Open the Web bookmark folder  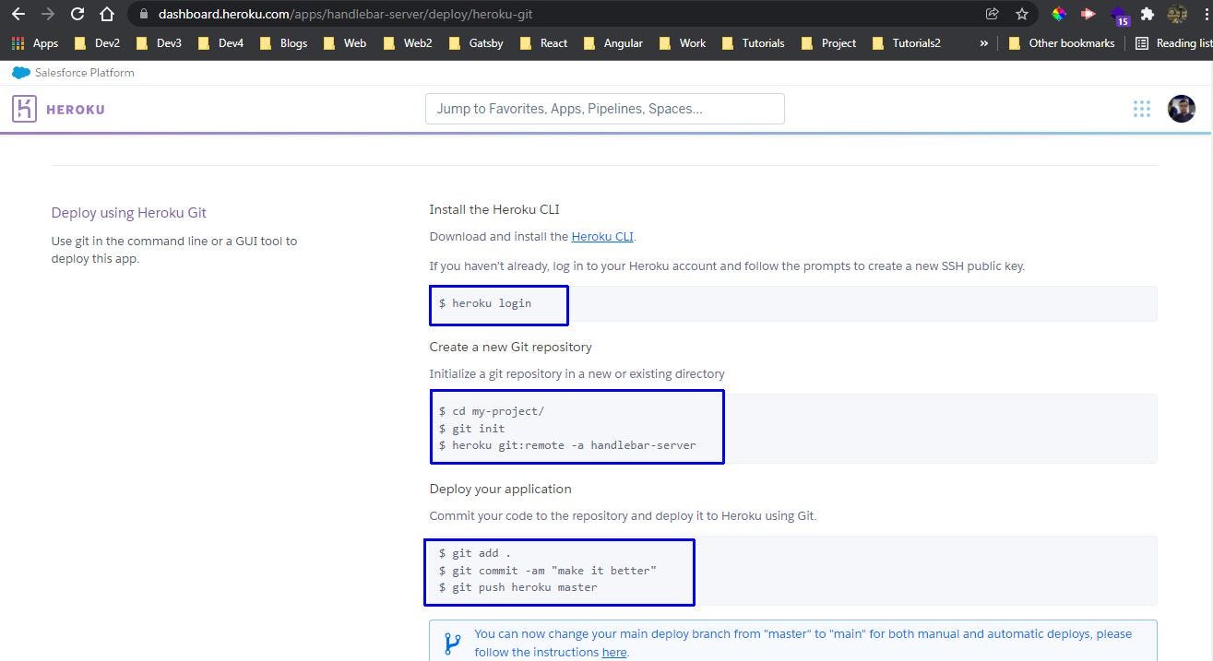pyautogui.click(x=345, y=43)
